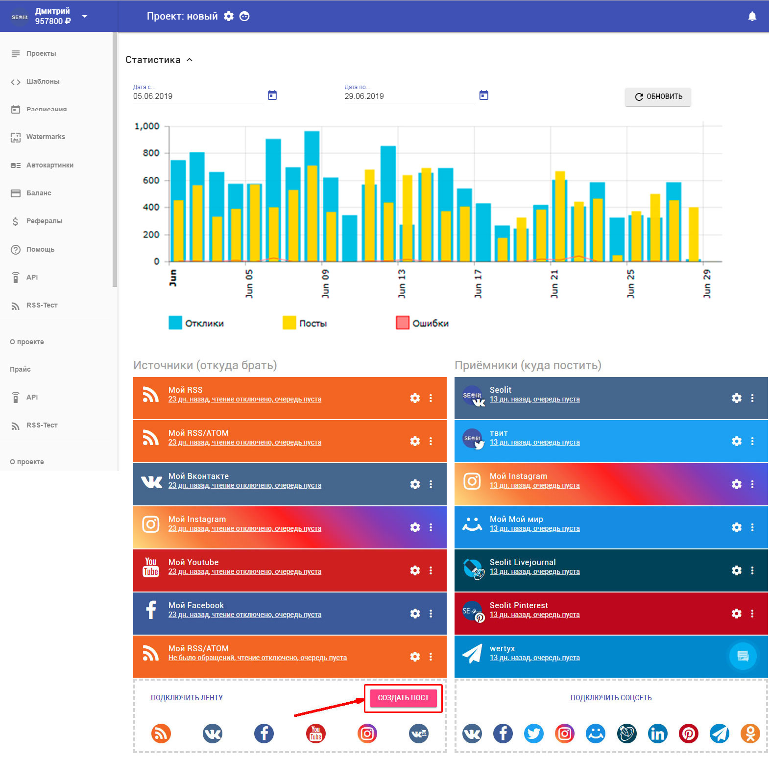
Task: Toggle Посты series in chart legend
Action: [x=305, y=323]
